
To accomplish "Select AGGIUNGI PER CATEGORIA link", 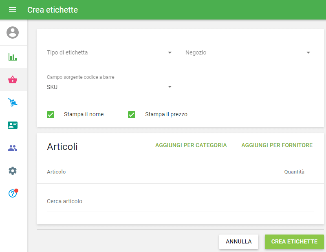I will point(191,145).
